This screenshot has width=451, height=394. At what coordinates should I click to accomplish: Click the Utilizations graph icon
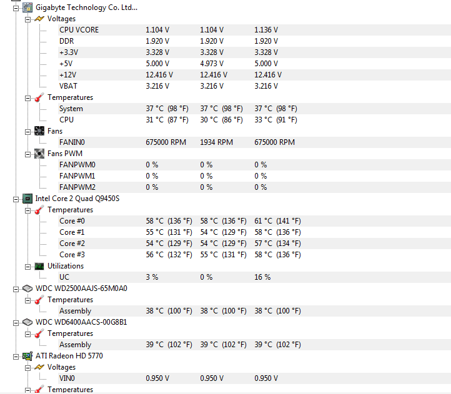[39, 266]
